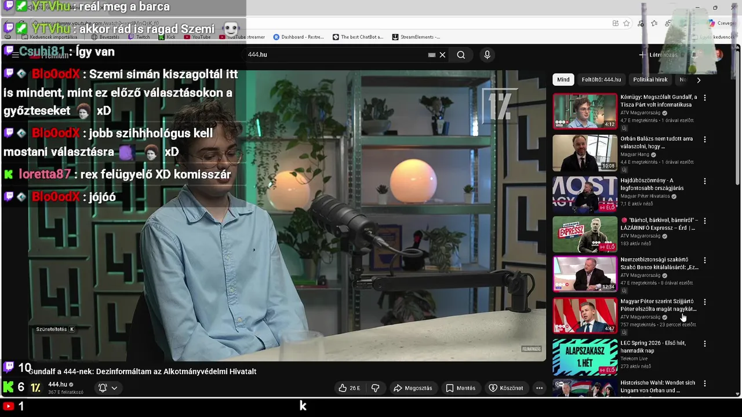
Task: Open Kedvencek importálása bookmark
Action: pos(49,37)
